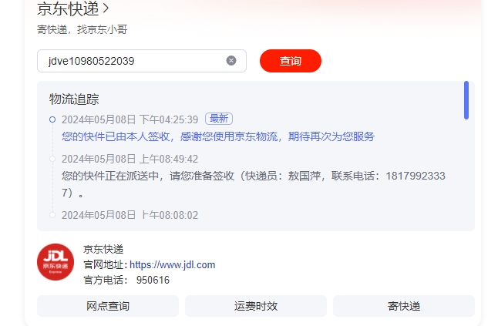
Task: Click the logistics panel vertical scrollbar thumb
Action: (x=466, y=100)
